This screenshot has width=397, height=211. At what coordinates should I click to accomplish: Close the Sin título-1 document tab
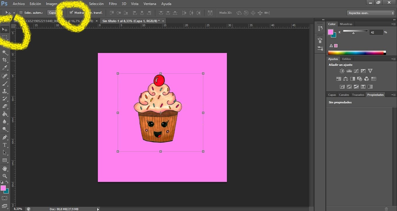pos(163,21)
